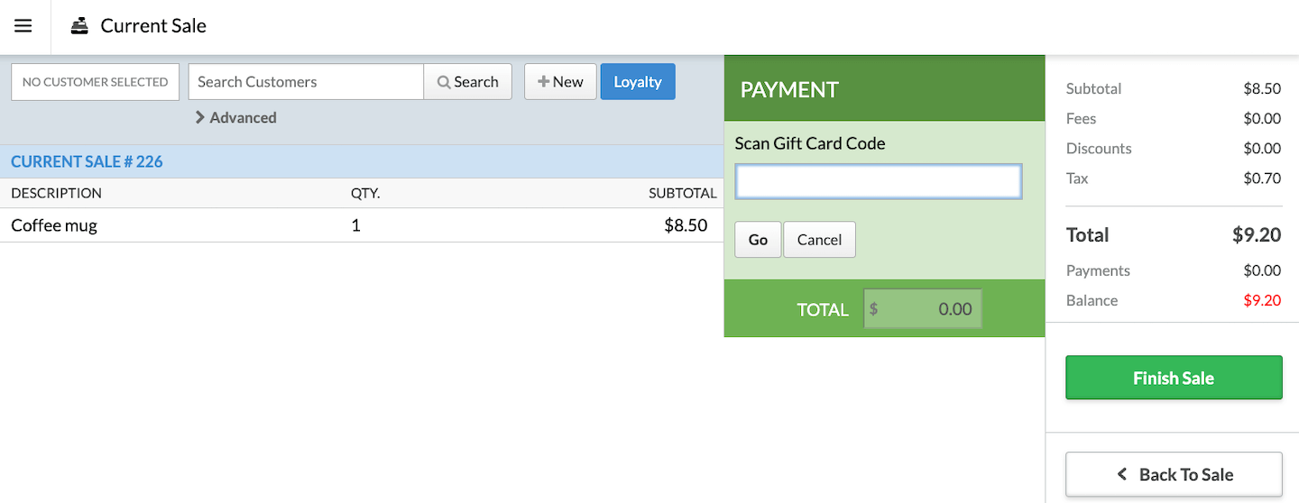Screen dimensions: 1299x503
Task: Click the plus icon on New
Action: (x=543, y=82)
